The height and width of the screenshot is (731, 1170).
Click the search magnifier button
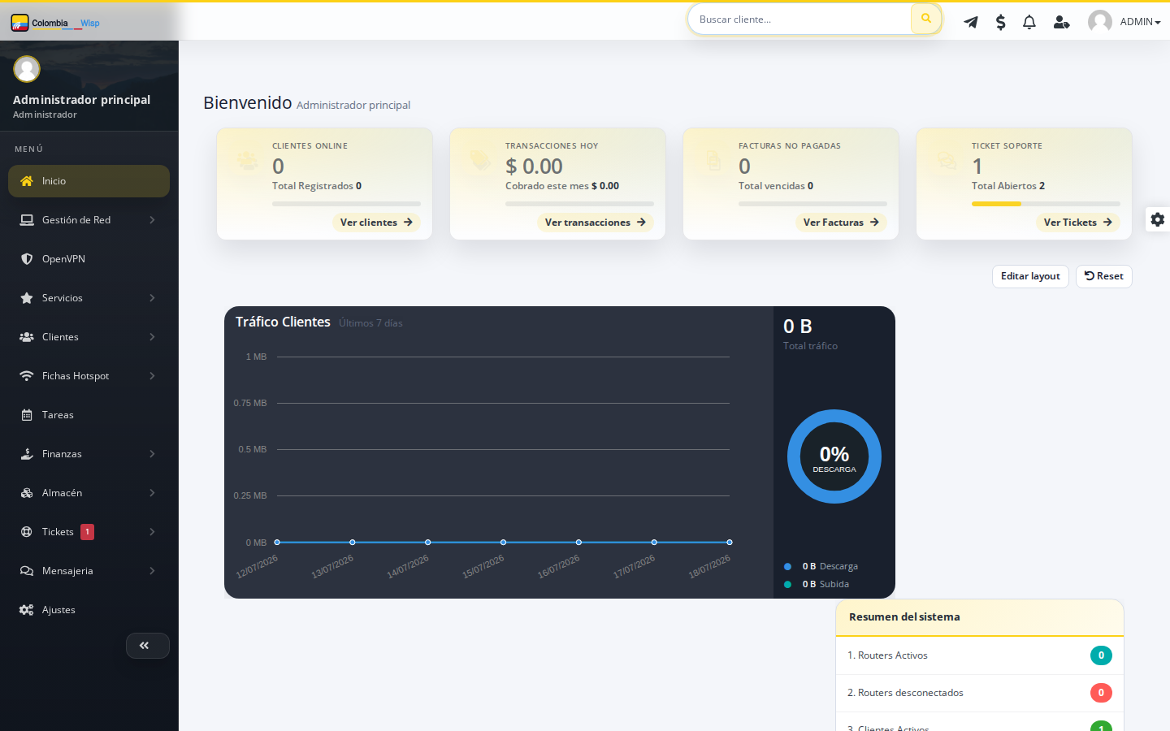[x=926, y=19]
